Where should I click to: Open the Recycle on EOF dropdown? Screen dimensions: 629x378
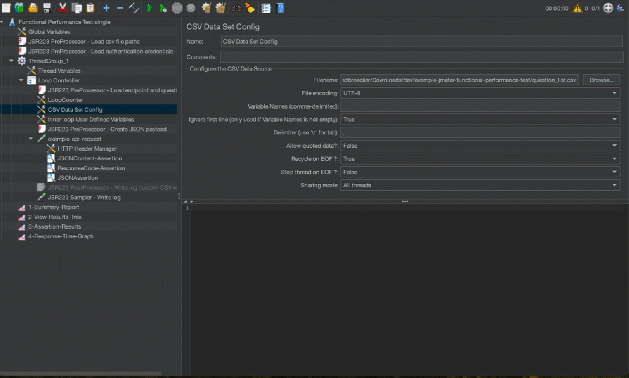coord(480,159)
